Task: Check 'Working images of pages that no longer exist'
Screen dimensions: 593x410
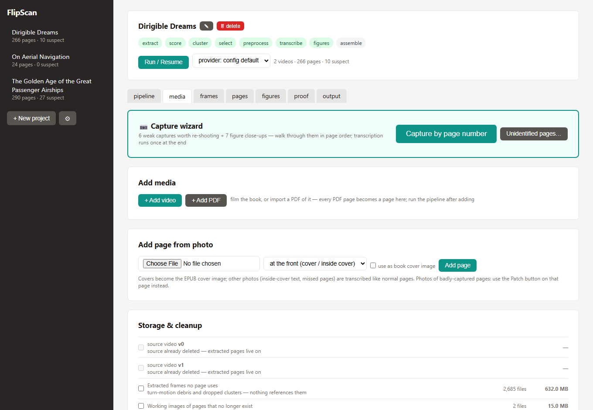Action: (141, 406)
